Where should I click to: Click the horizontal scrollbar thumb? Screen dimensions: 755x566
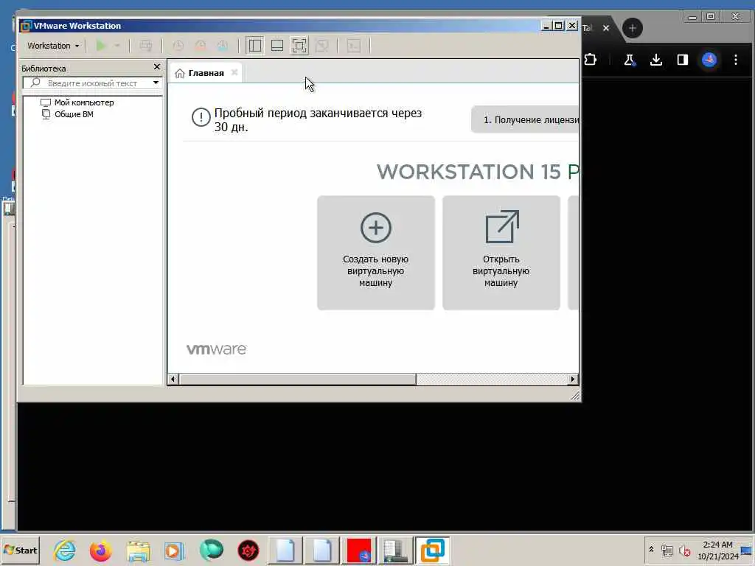pyautogui.click(x=297, y=380)
